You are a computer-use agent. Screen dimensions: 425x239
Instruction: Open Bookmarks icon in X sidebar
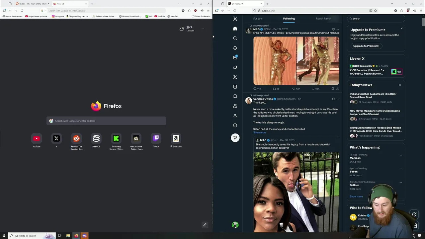(x=235, y=96)
